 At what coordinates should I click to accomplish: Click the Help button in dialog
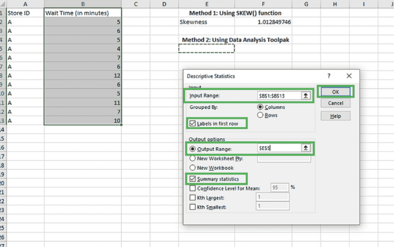335,116
